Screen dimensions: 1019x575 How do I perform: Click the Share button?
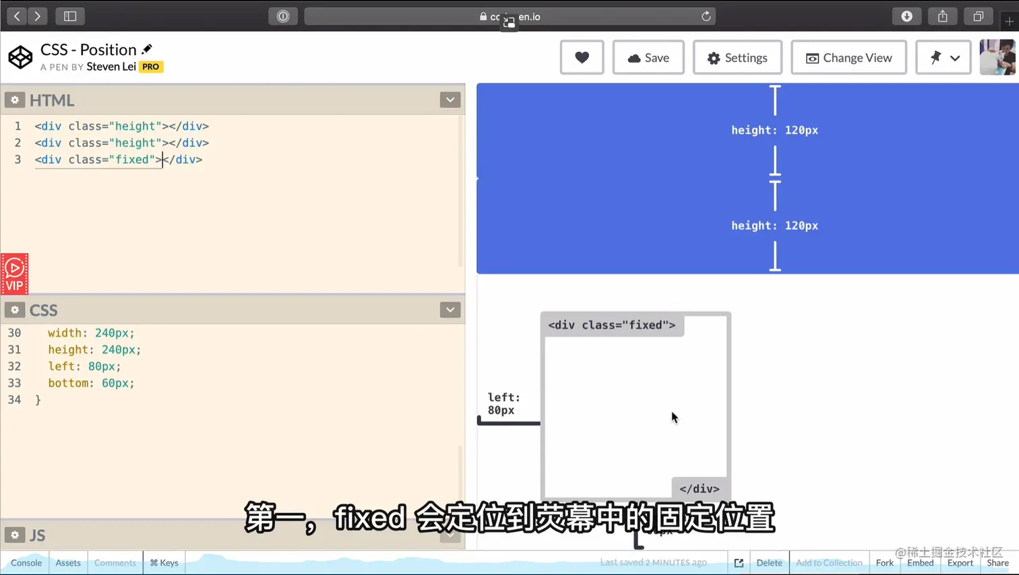tap(997, 563)
